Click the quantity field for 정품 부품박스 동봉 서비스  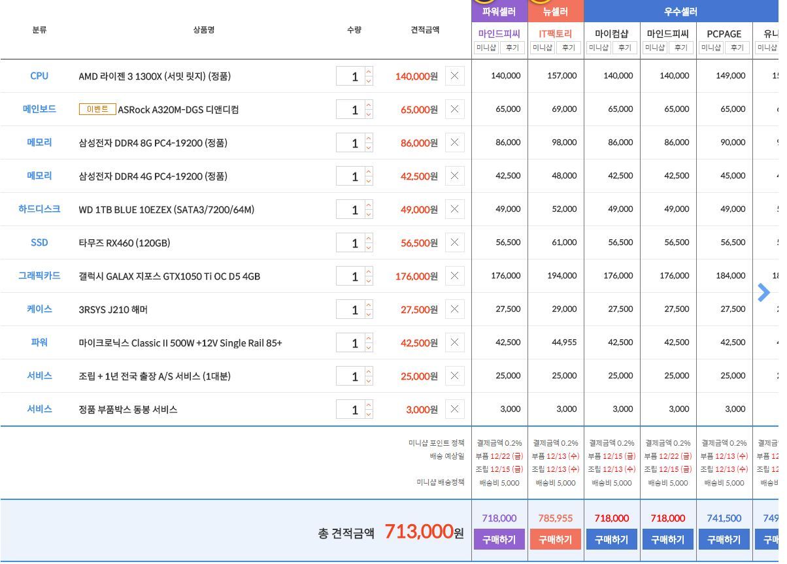(350, 410)
